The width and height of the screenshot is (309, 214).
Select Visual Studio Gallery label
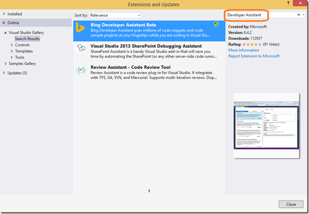[x=26, y=33]
